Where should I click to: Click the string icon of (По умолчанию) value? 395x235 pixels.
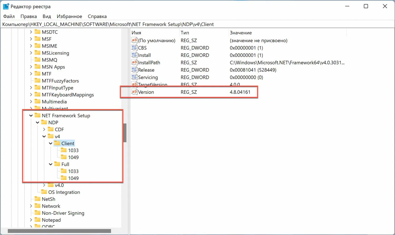point(134,40)
